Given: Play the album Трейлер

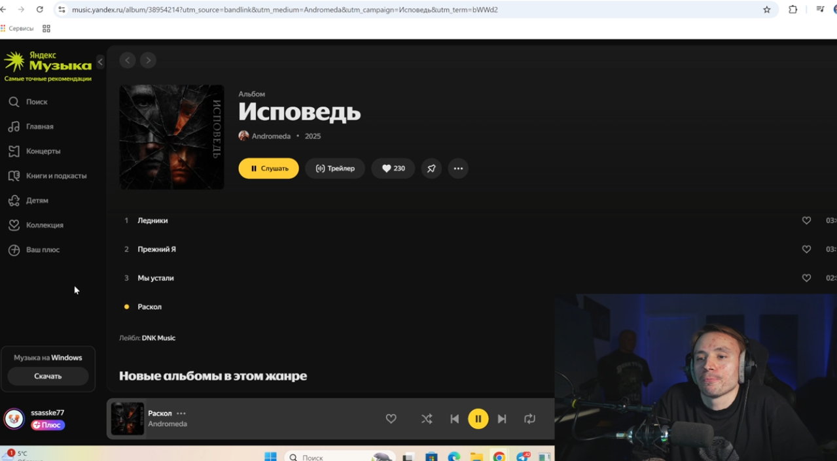Looking at the screenshot, I should click(x=335, y=169).
